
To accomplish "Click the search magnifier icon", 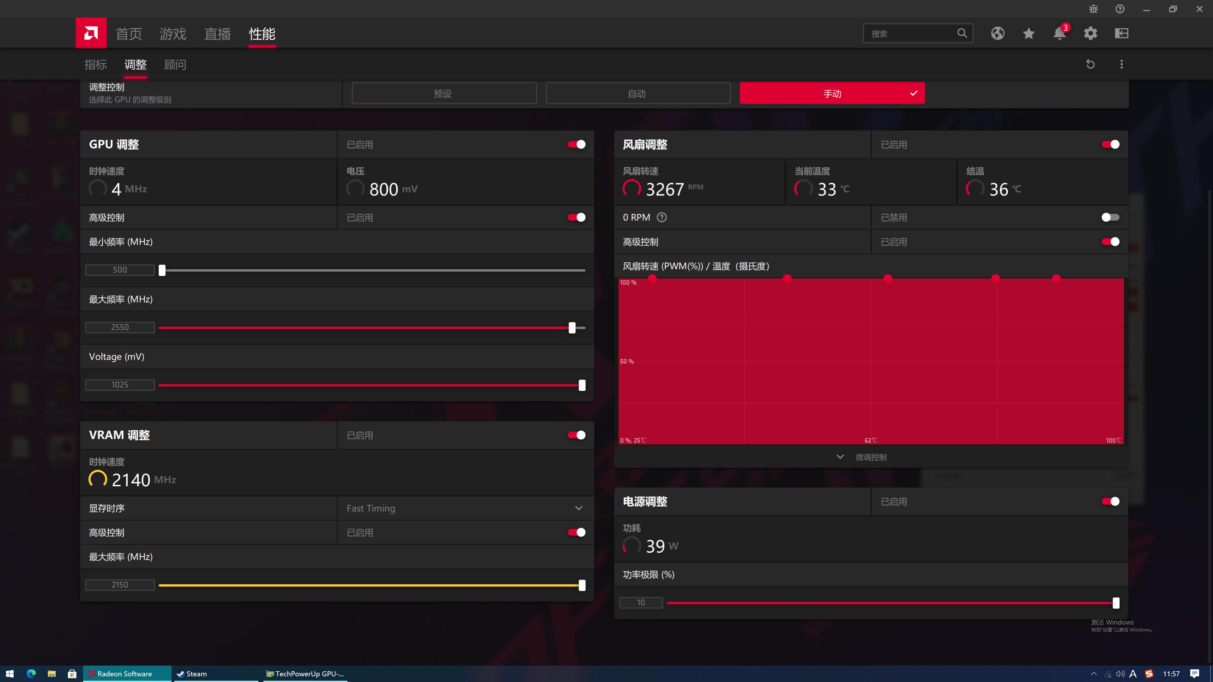I will click(x=962, y=33).
